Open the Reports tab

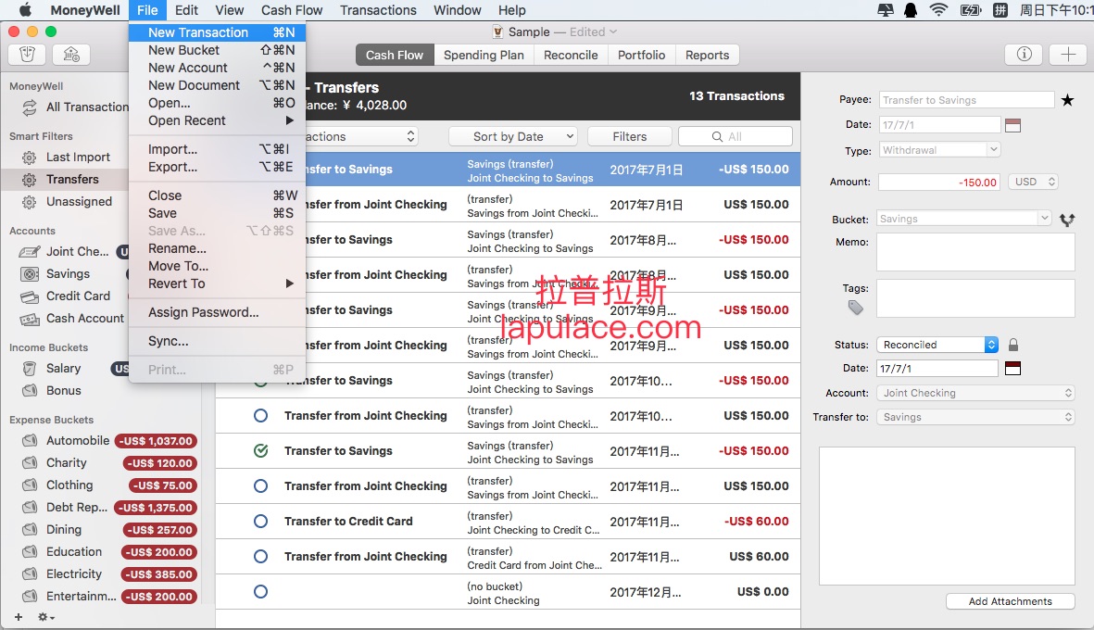click(x=707, y=55)
